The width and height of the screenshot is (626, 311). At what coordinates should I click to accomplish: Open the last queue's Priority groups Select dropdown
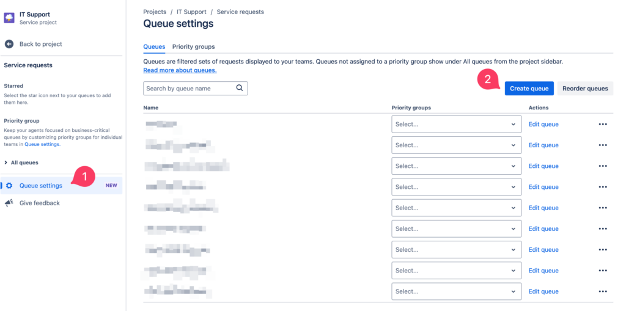click(456, 291)
